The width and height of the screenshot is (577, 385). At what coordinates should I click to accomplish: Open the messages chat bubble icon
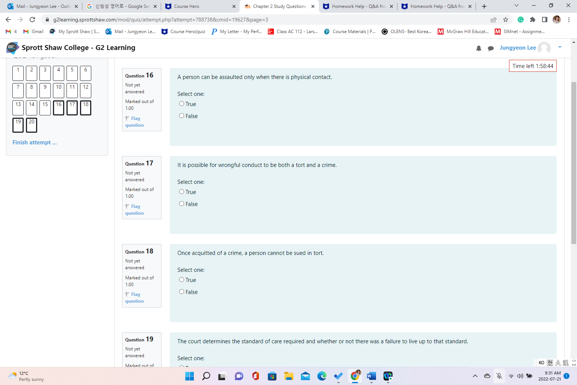coord(491,48)
